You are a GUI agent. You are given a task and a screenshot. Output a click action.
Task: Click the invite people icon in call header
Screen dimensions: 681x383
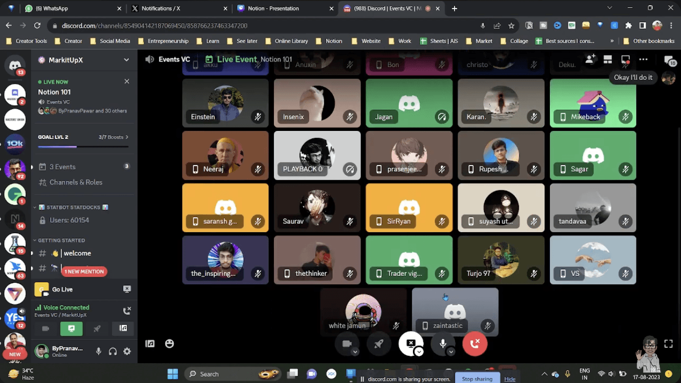click(590, 60)
